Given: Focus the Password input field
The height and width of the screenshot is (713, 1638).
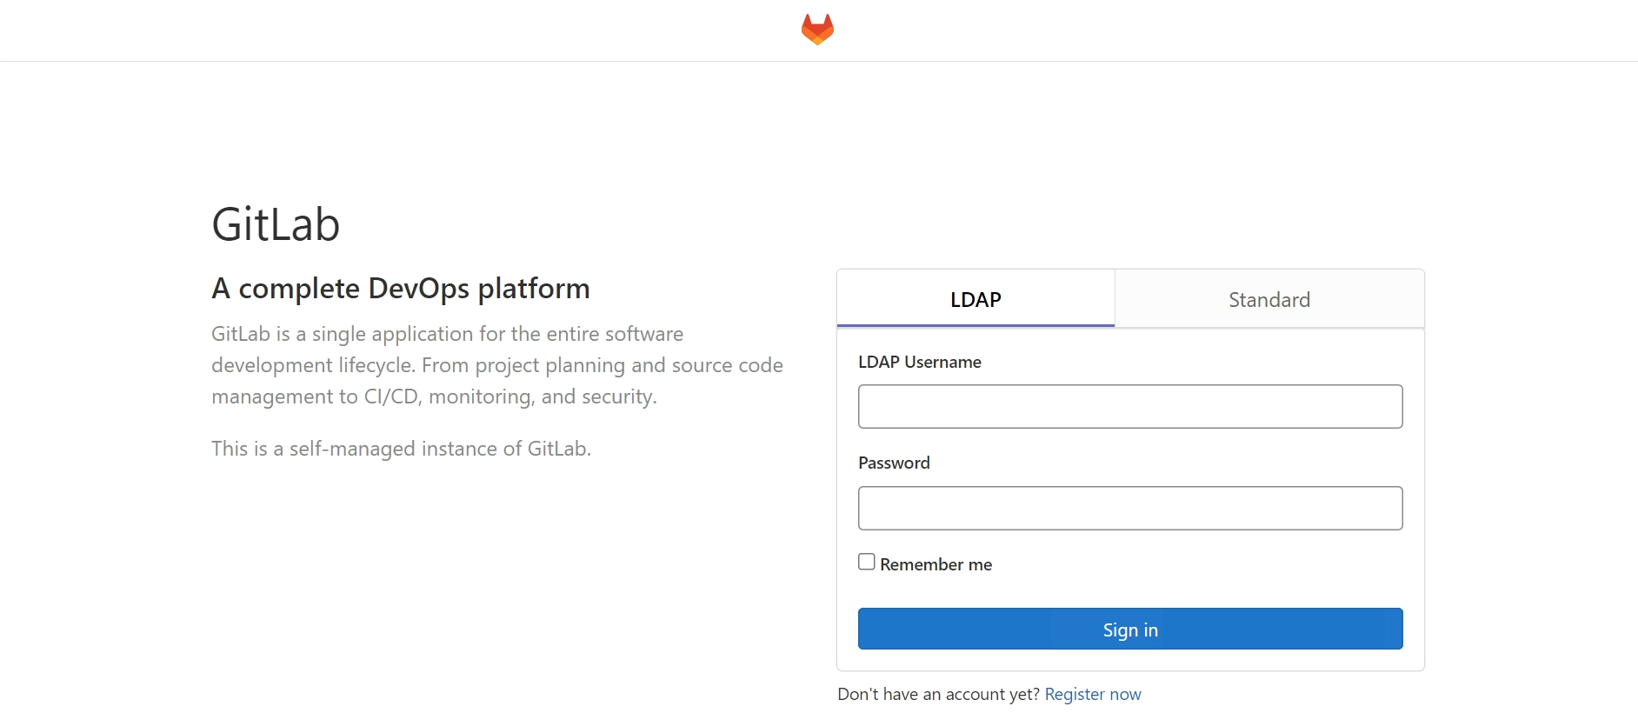Looking at the screenshot, I should (x=1130, y=508).
